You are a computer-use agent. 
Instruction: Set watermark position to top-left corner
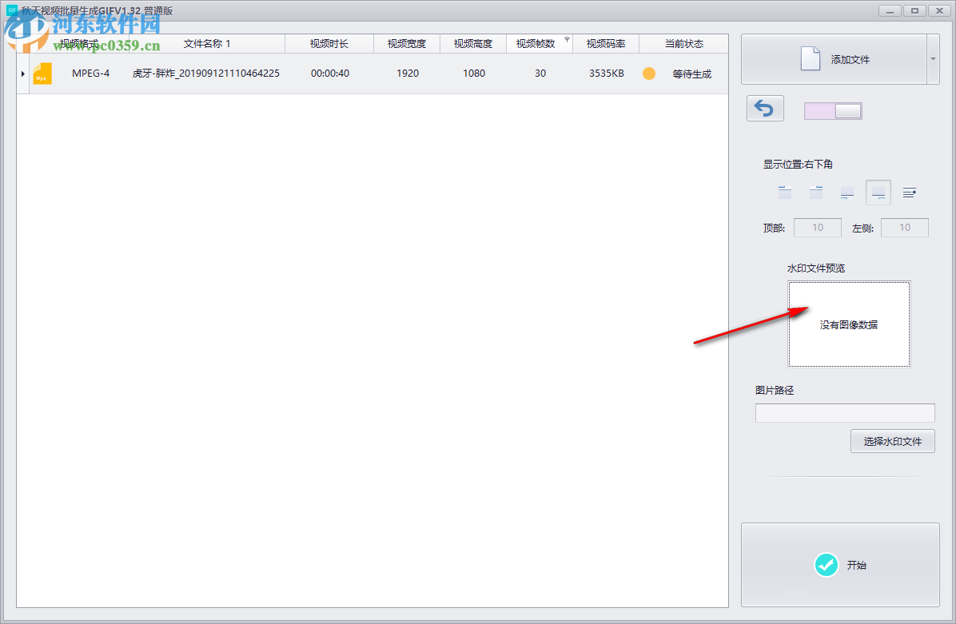(x=785, y=193)
